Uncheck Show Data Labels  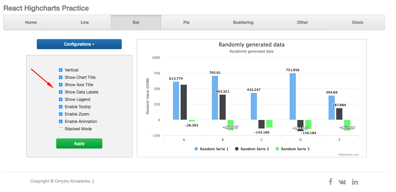tap(60, 92)
